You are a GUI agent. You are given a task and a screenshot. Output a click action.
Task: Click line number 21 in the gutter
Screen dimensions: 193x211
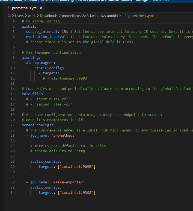pos(13,125)
